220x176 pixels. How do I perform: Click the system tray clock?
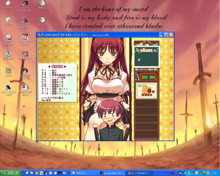[214, 173]
